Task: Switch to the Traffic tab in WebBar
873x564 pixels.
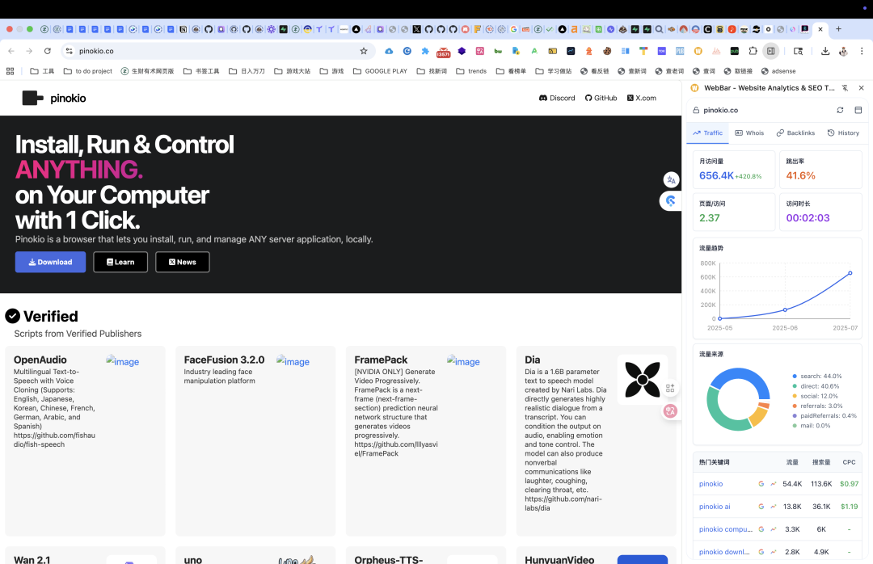Action: pyautogui.click(x=707, y=133)
